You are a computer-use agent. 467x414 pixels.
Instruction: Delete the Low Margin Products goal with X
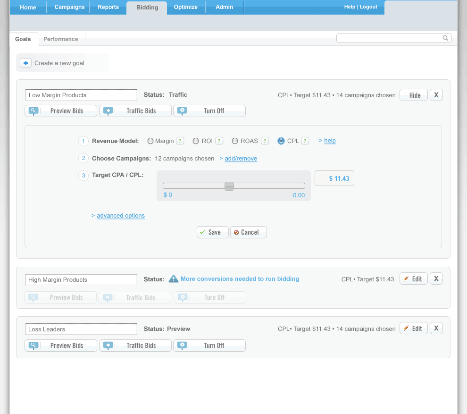point(436,95)
